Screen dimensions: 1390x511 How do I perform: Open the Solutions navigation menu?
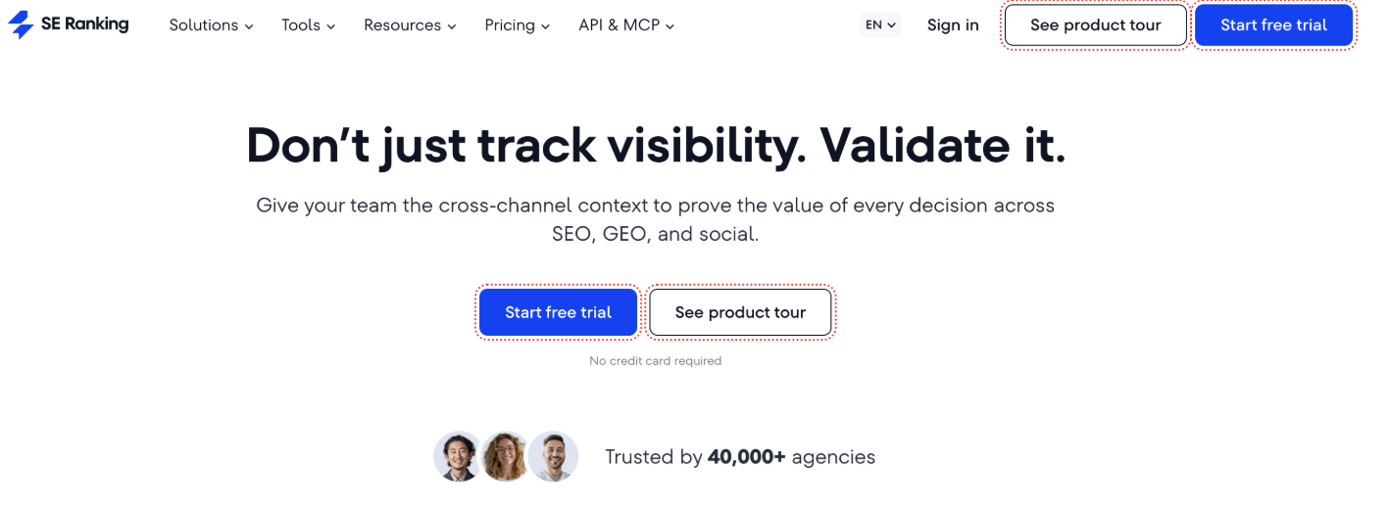[x=211, y=25]
